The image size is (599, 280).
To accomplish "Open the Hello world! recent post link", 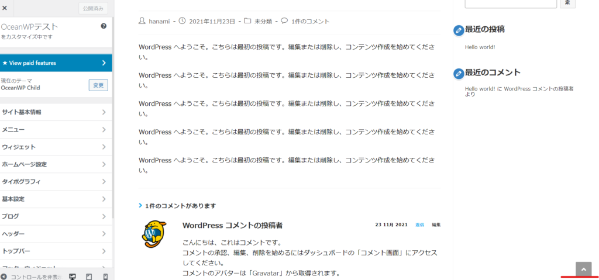I will [x=480, y=47].
